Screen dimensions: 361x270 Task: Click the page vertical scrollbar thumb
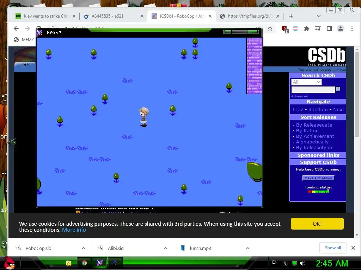(x=357, y=94)
